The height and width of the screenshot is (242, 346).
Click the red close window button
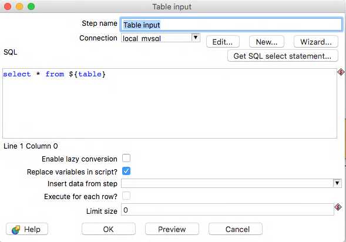8,6
